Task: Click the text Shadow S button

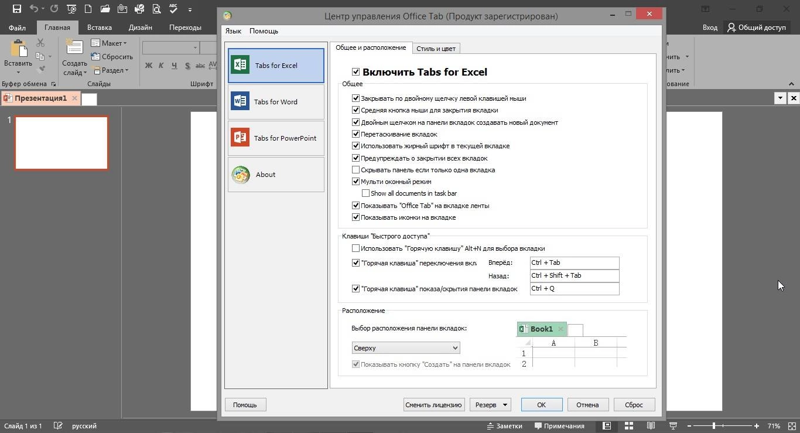Action: pos(187,66)
